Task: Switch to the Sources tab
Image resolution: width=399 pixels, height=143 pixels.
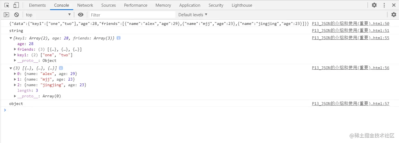Action: pyautogui.click(x=108, y=5)
